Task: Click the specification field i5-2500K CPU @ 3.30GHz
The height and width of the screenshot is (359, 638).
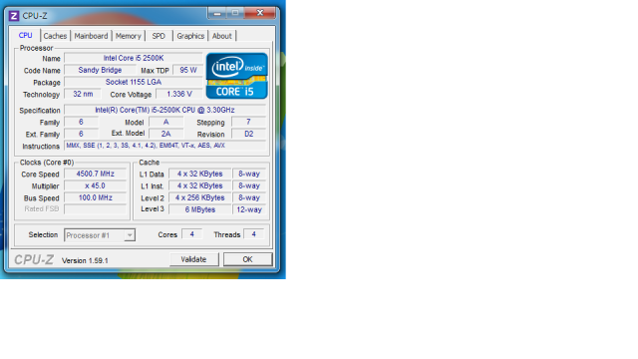Action: (164, 110)
